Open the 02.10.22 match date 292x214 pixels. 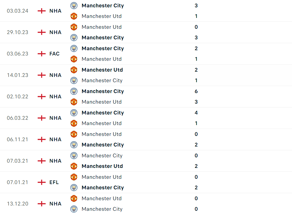[18, 97]
